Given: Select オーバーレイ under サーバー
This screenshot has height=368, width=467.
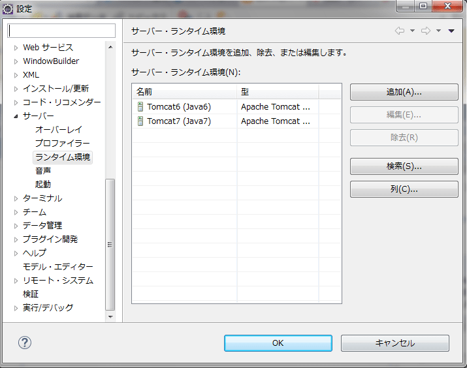Looking at the screenshot, I should tap(58, 130).
